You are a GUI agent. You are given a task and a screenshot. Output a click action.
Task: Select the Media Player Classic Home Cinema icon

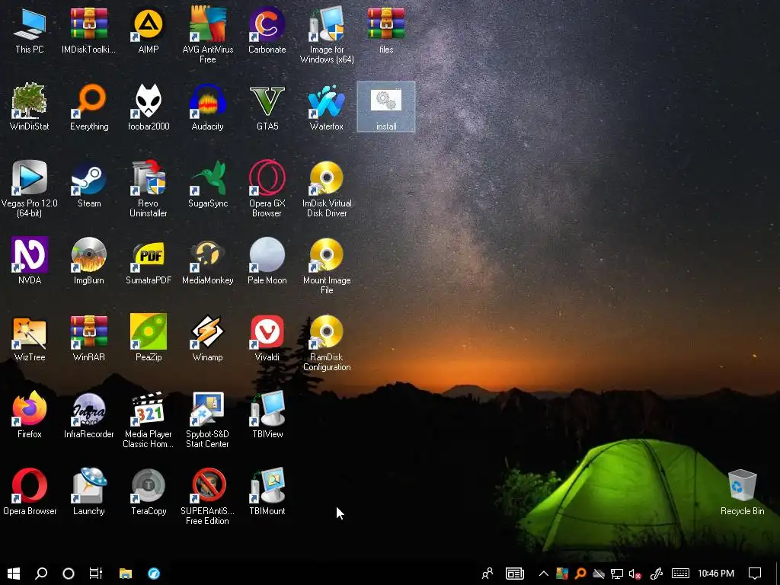click(149, 408)
